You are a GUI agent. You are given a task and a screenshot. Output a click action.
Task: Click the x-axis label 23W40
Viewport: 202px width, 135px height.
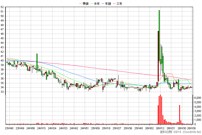(9, 128)
